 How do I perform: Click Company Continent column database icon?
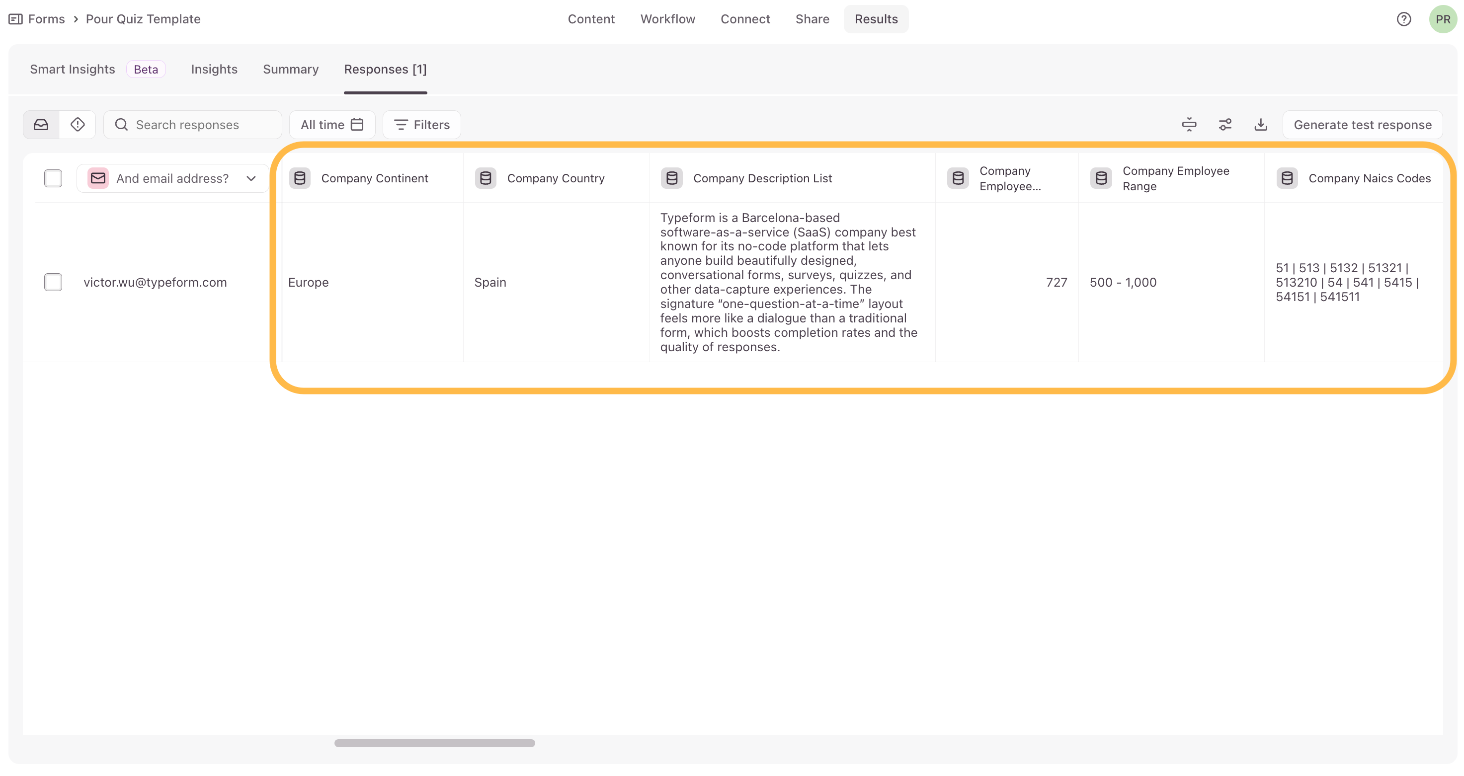tap(300, 178)
